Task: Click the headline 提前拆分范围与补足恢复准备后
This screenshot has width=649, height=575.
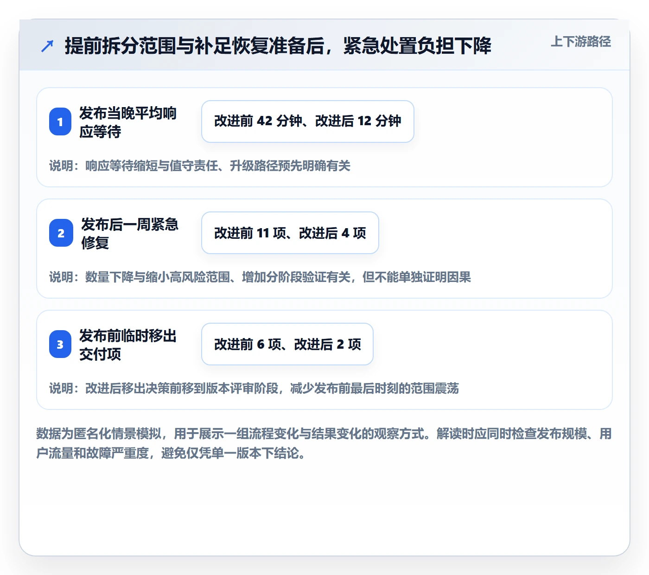Action: (x=278, y=46)
